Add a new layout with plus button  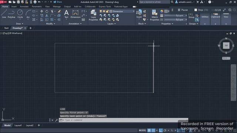(39, 125)
